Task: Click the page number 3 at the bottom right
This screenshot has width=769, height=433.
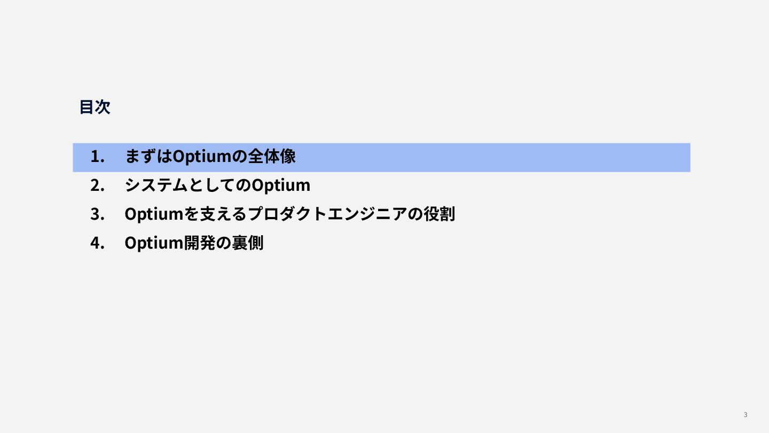Action: (746, 415)
